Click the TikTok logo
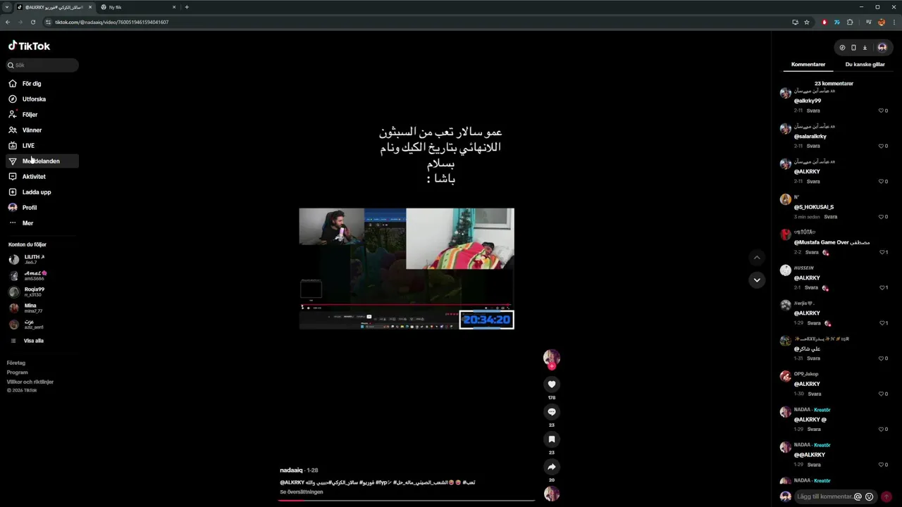 pos(29,46)
